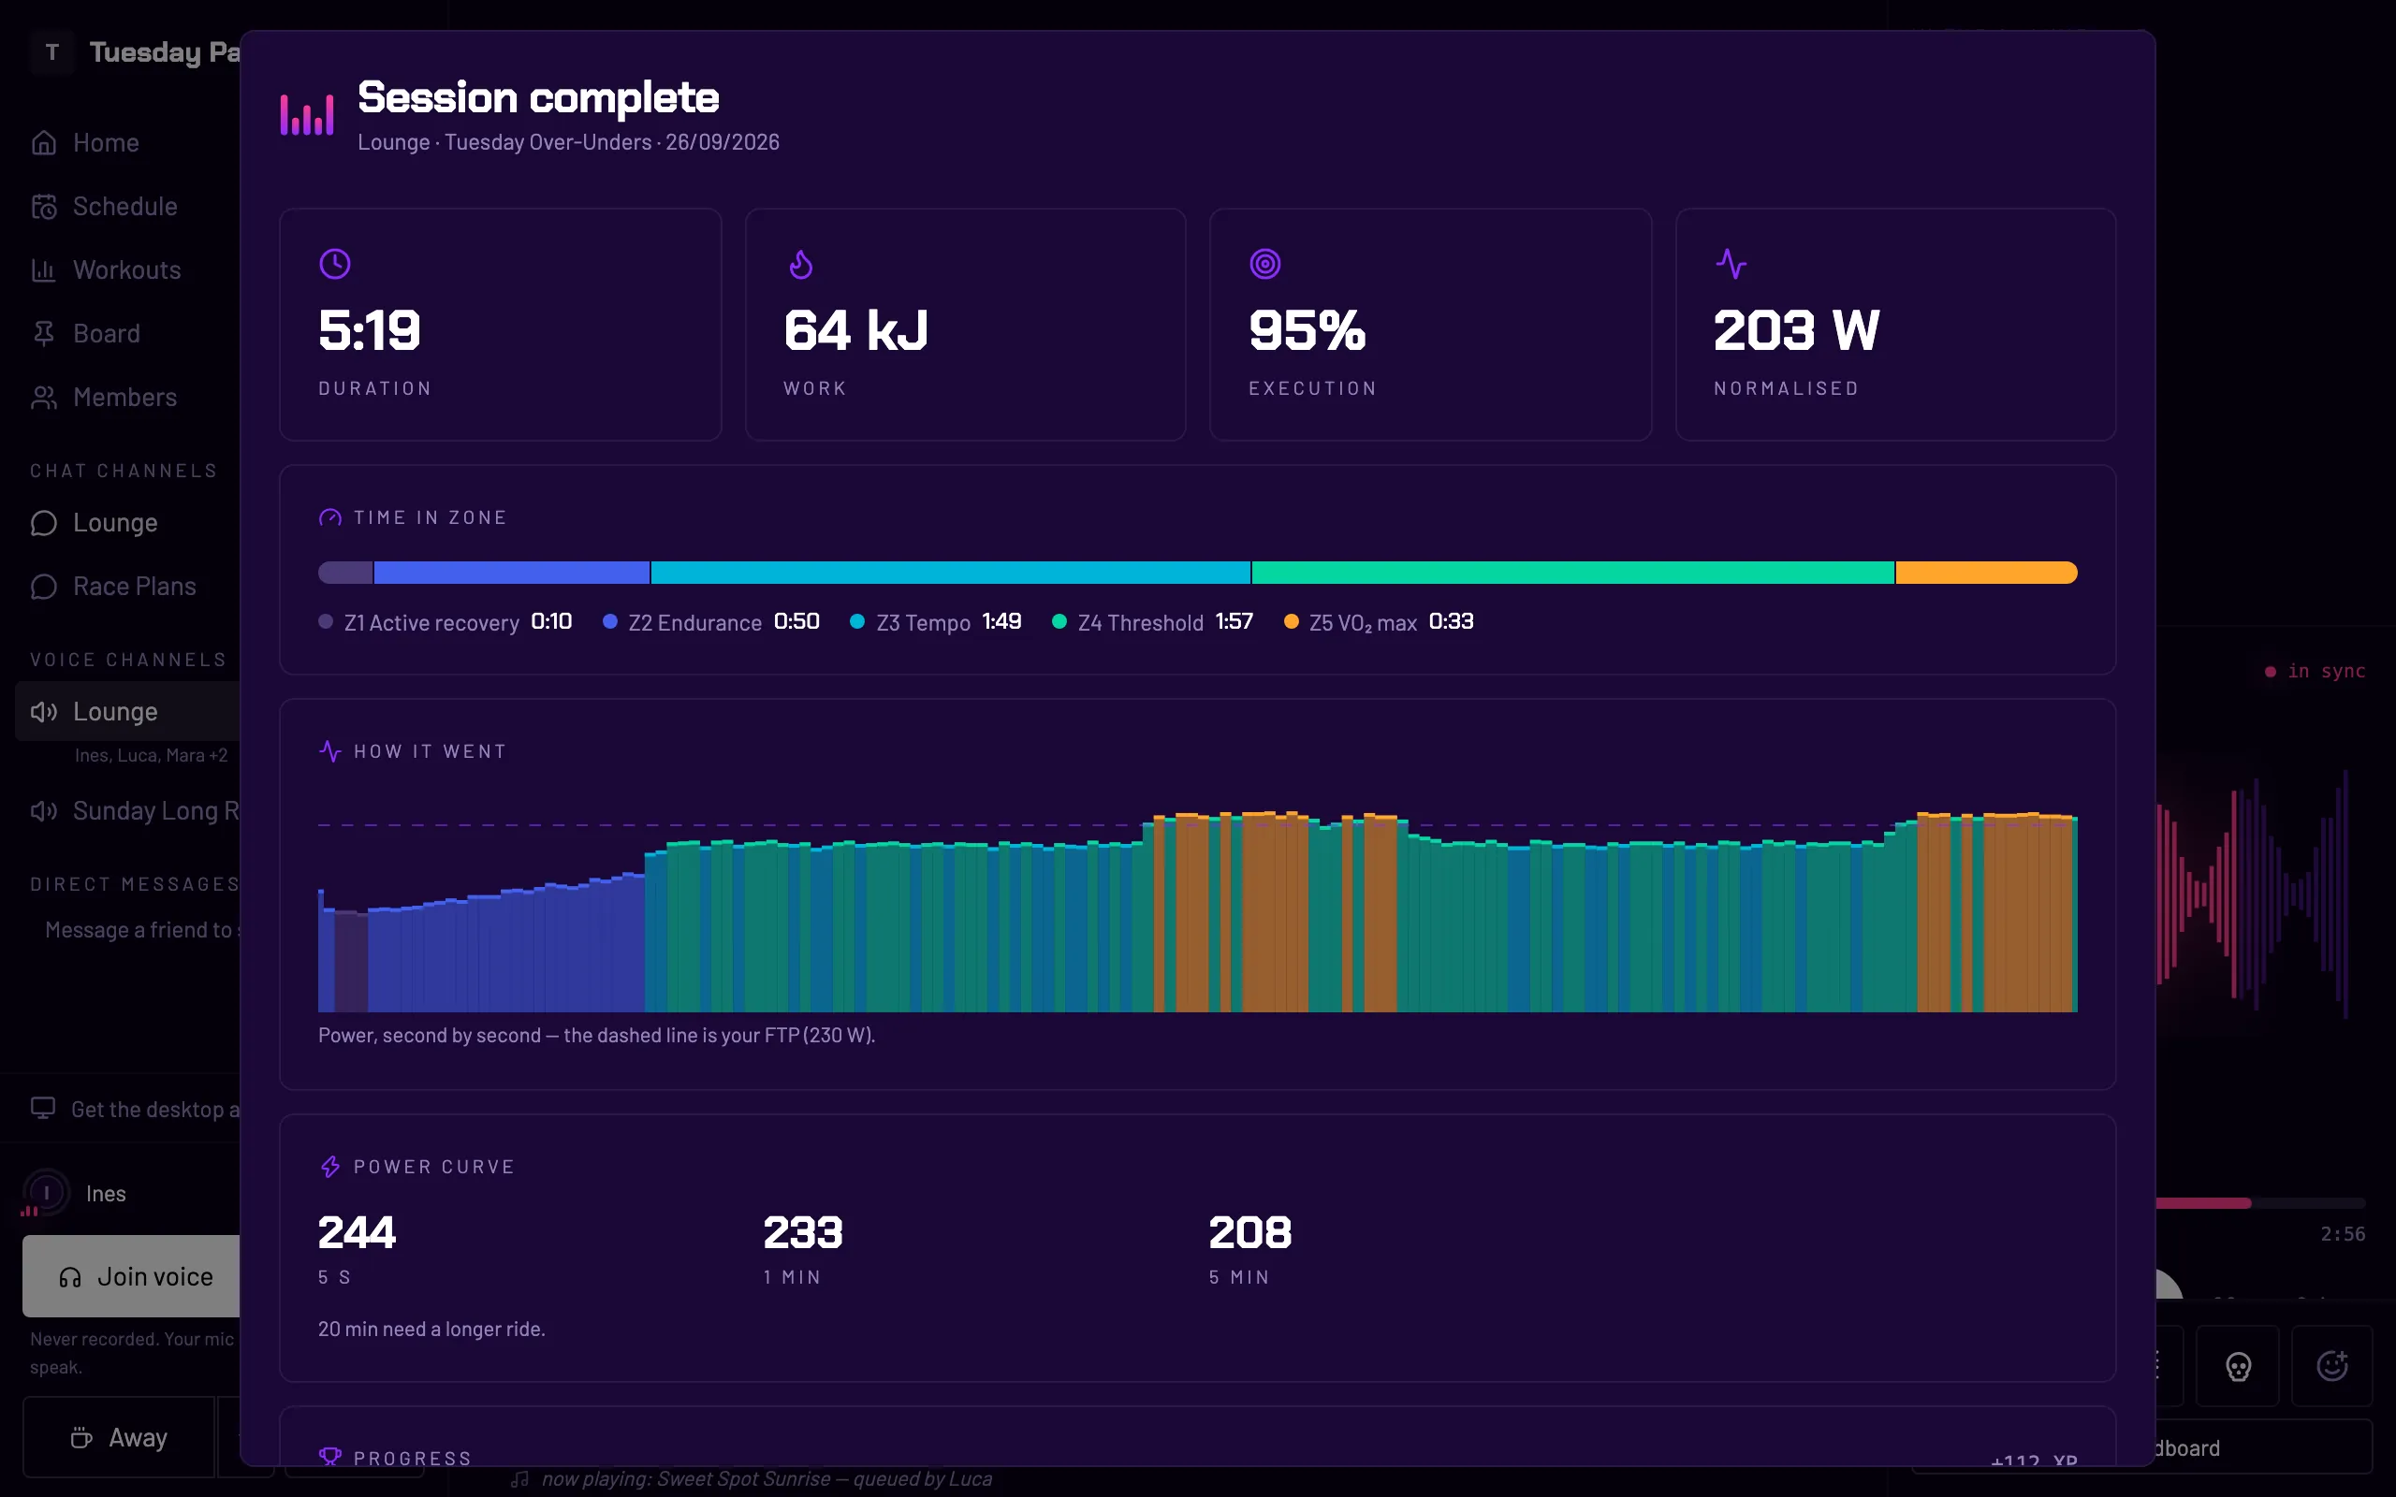Click the duration clock icon

click(x=335, y=263)
